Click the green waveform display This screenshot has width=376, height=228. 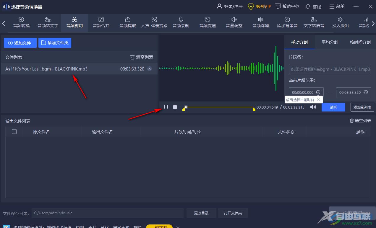[x=222, y=68]
